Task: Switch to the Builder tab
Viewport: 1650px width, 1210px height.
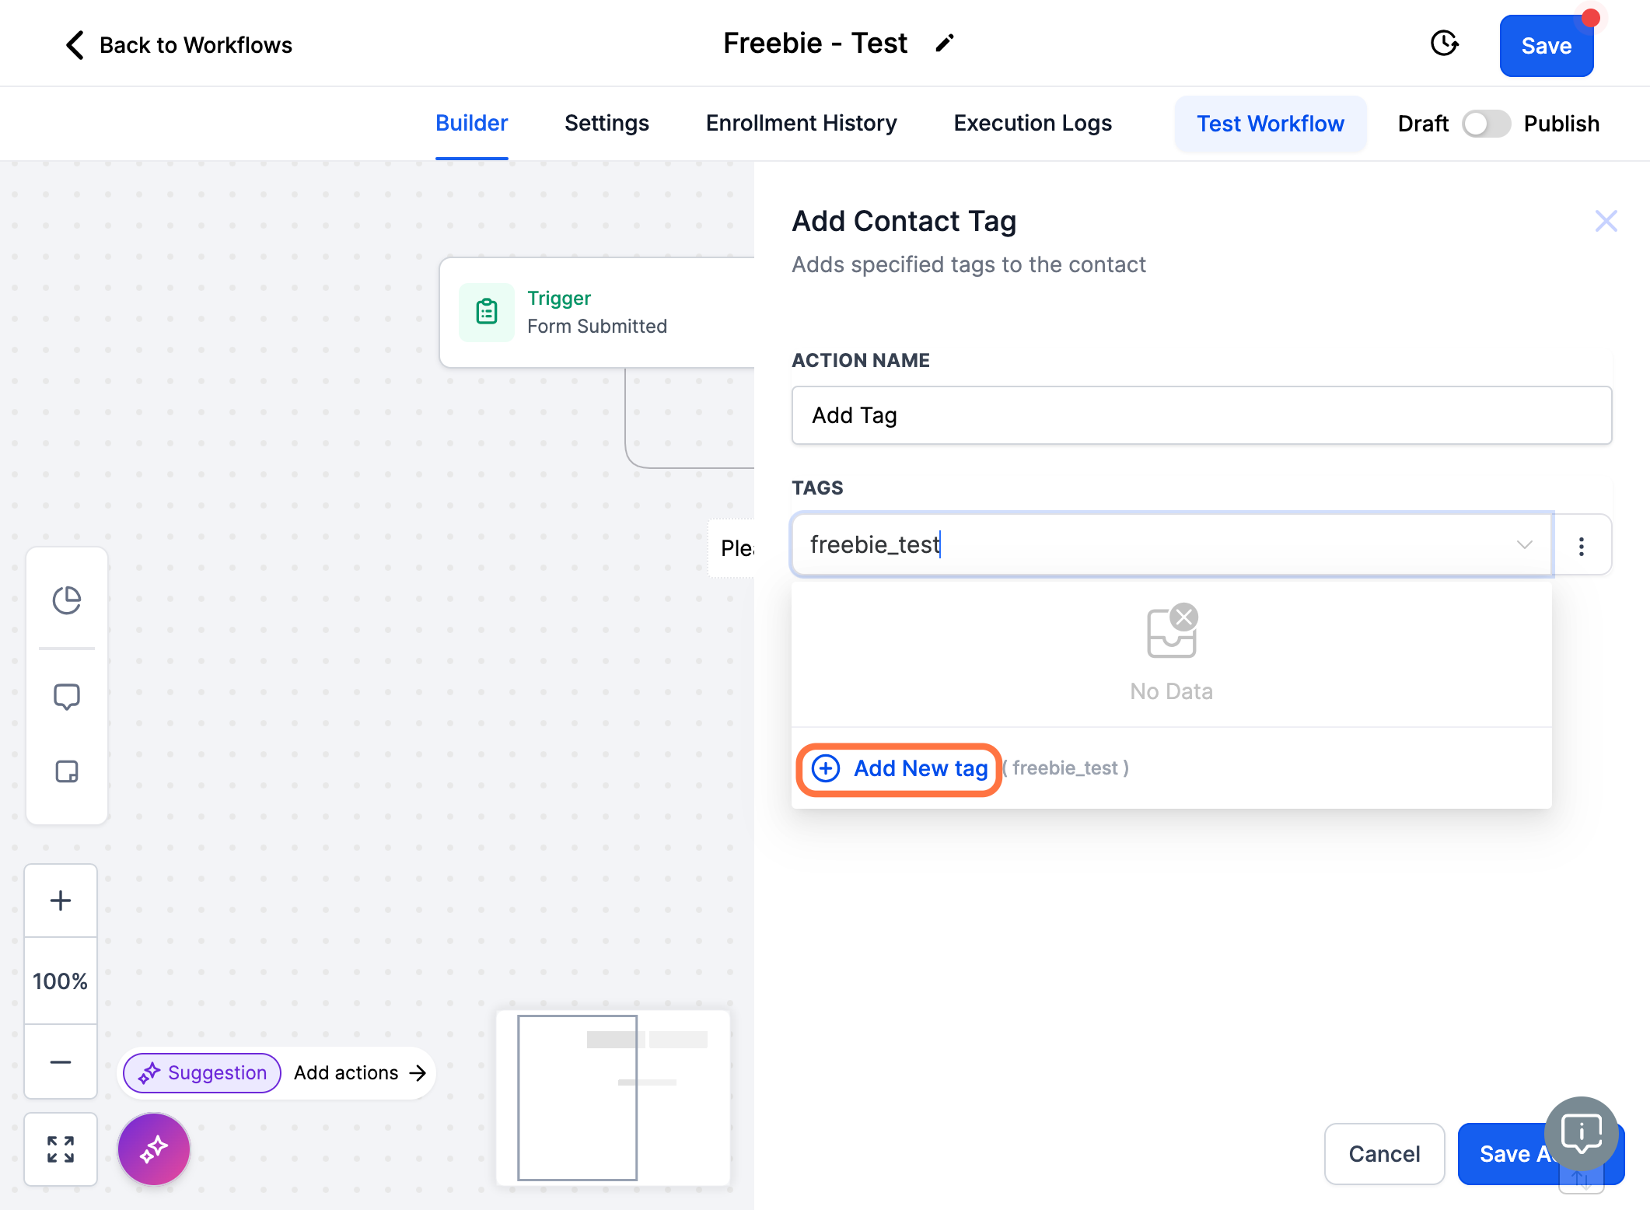Action: tap(471, 123)
